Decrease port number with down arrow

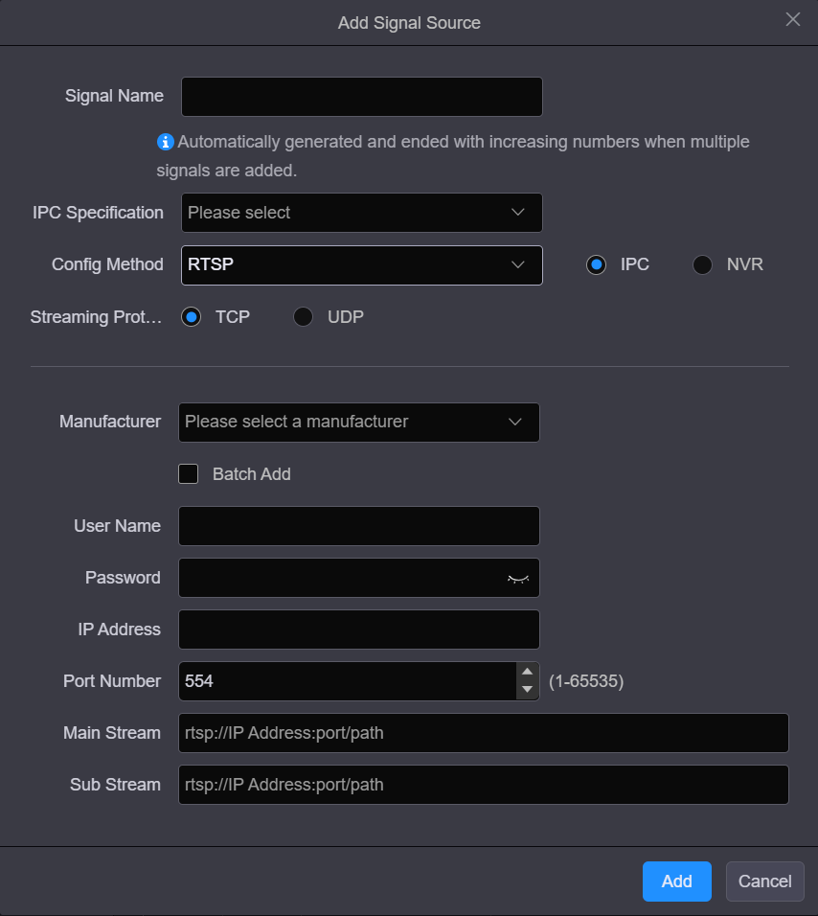pos(526,690)
